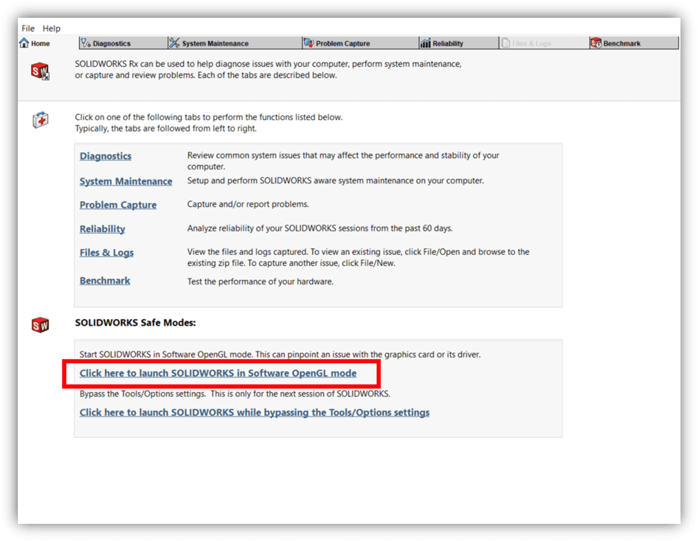Launch SOLIDWORKS in Software OpenGL mode

[x=218, y=374]
